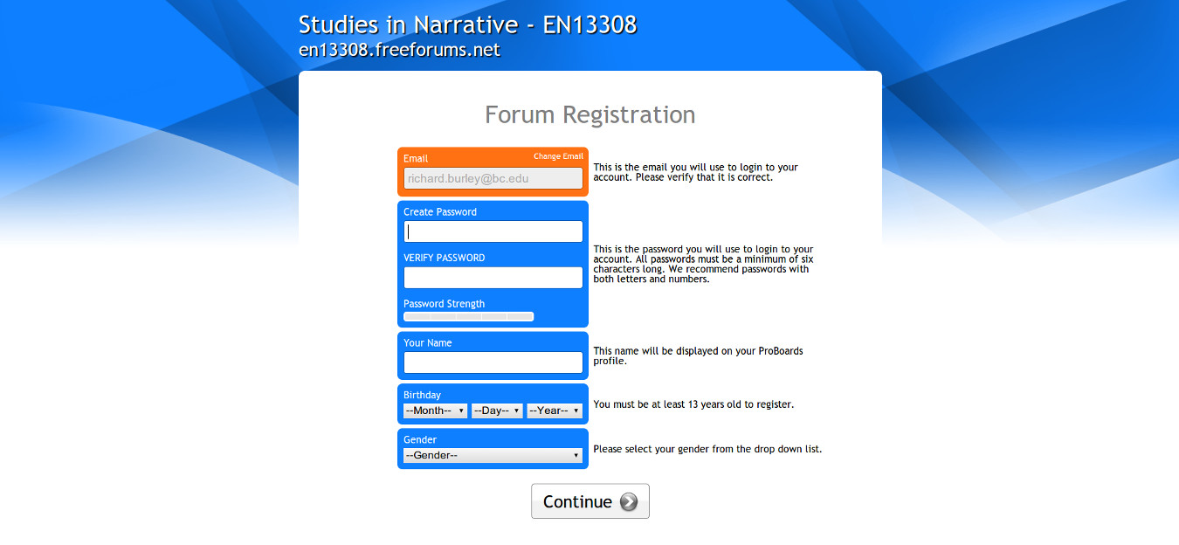Open the Month birthday dropdown
1179x545 pixels.
[435, 410]
